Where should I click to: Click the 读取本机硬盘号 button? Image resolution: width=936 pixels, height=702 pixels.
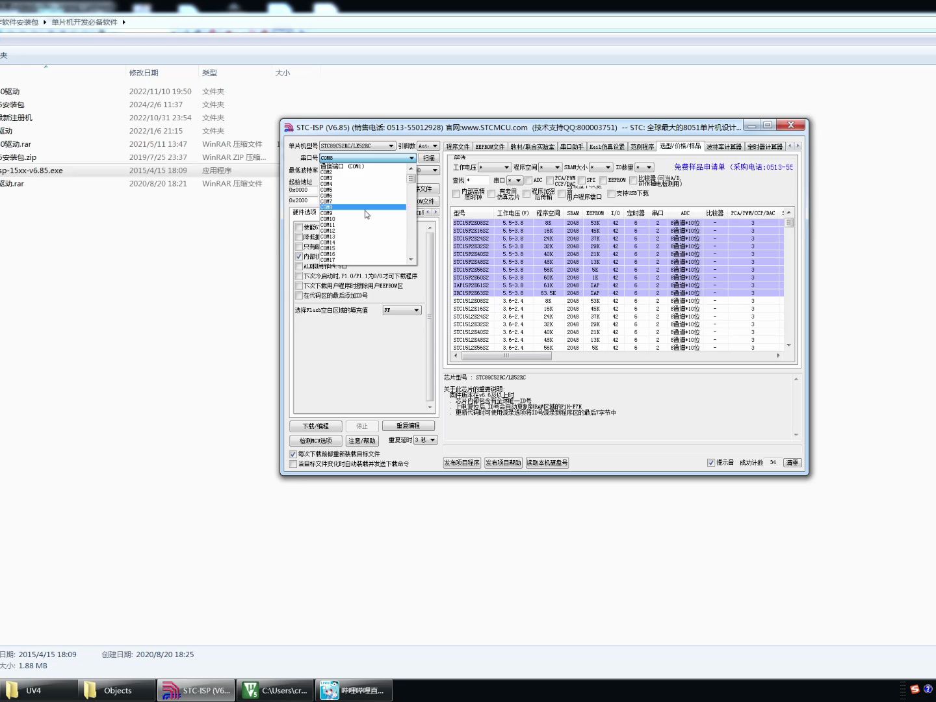click(547, 463)
